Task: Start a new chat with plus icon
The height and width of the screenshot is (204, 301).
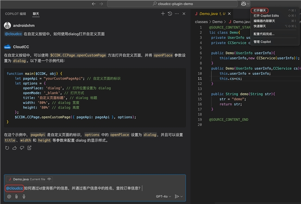Action: point(163,14)
